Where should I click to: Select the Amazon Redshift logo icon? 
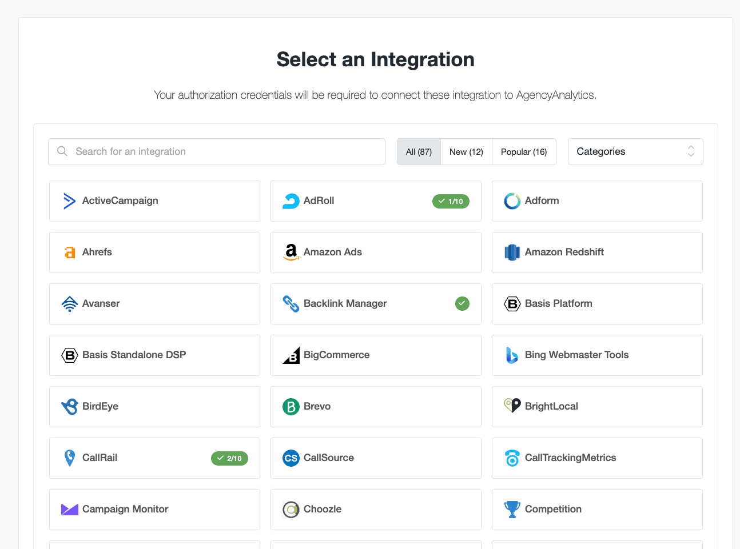512,253
